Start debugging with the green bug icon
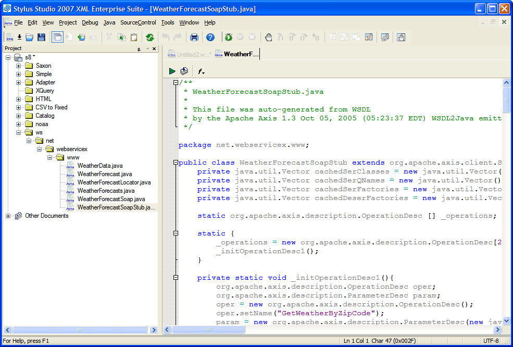513x347 pixels. click(x=228, y=38)
